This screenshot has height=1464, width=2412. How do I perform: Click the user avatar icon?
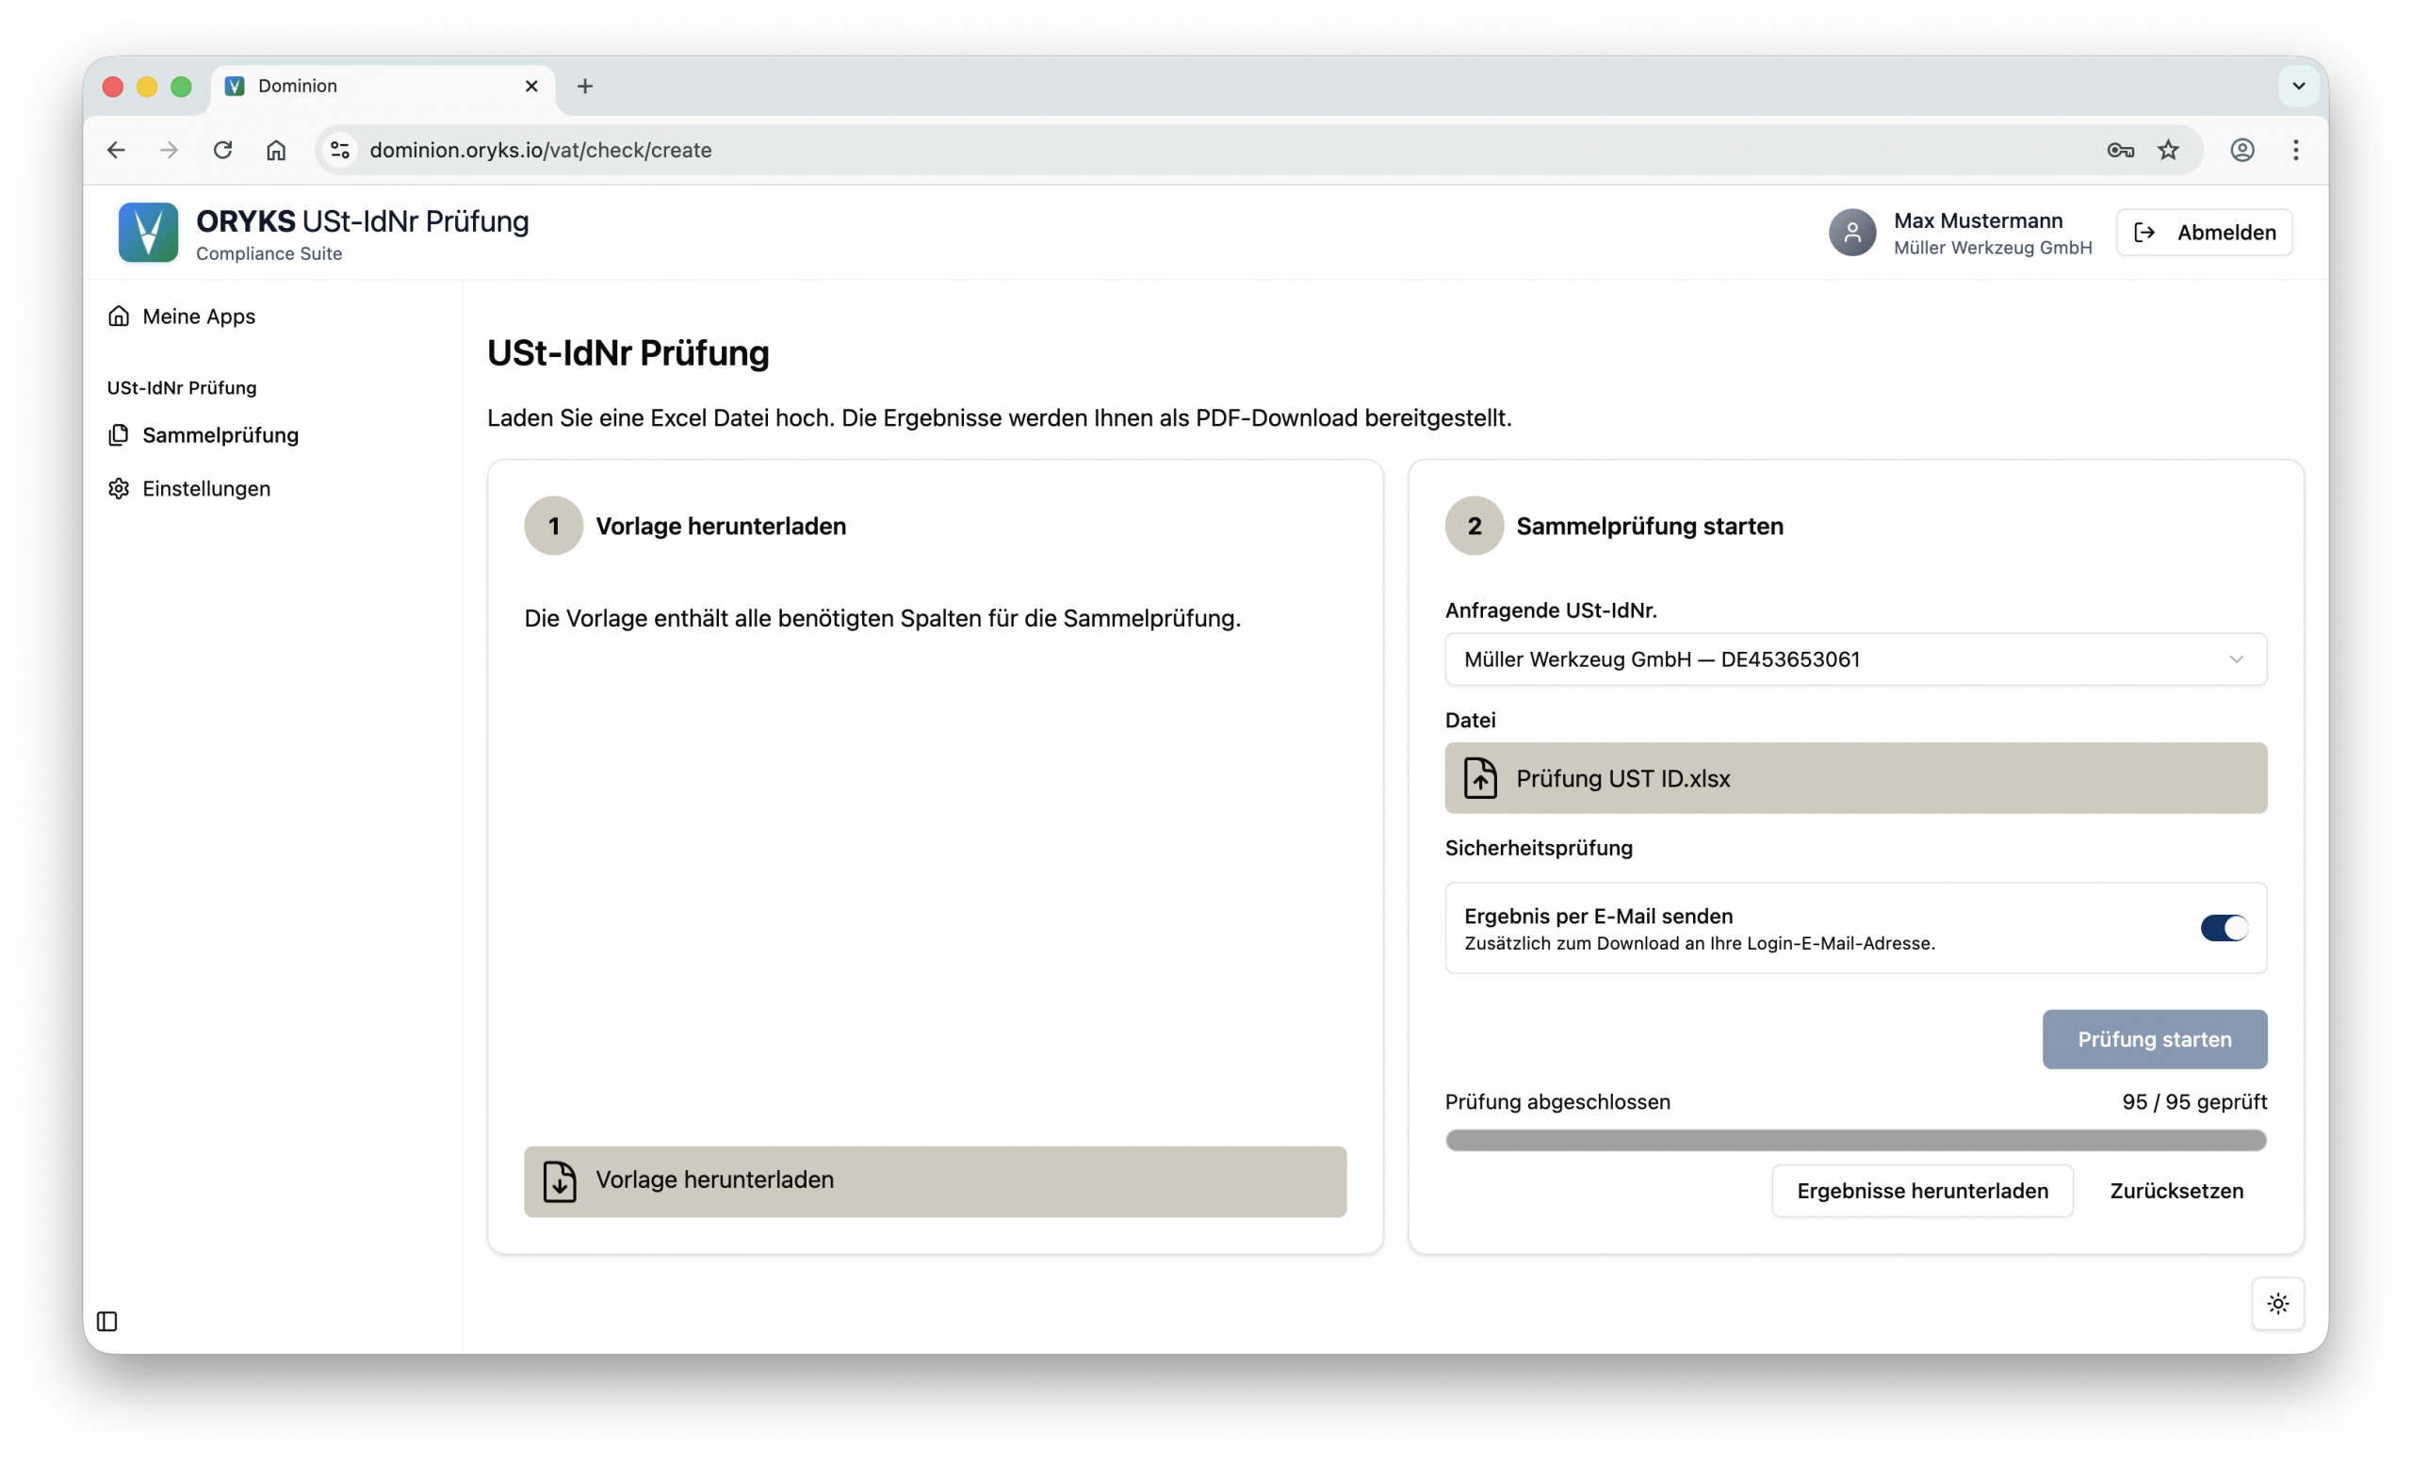[1851, 232]
